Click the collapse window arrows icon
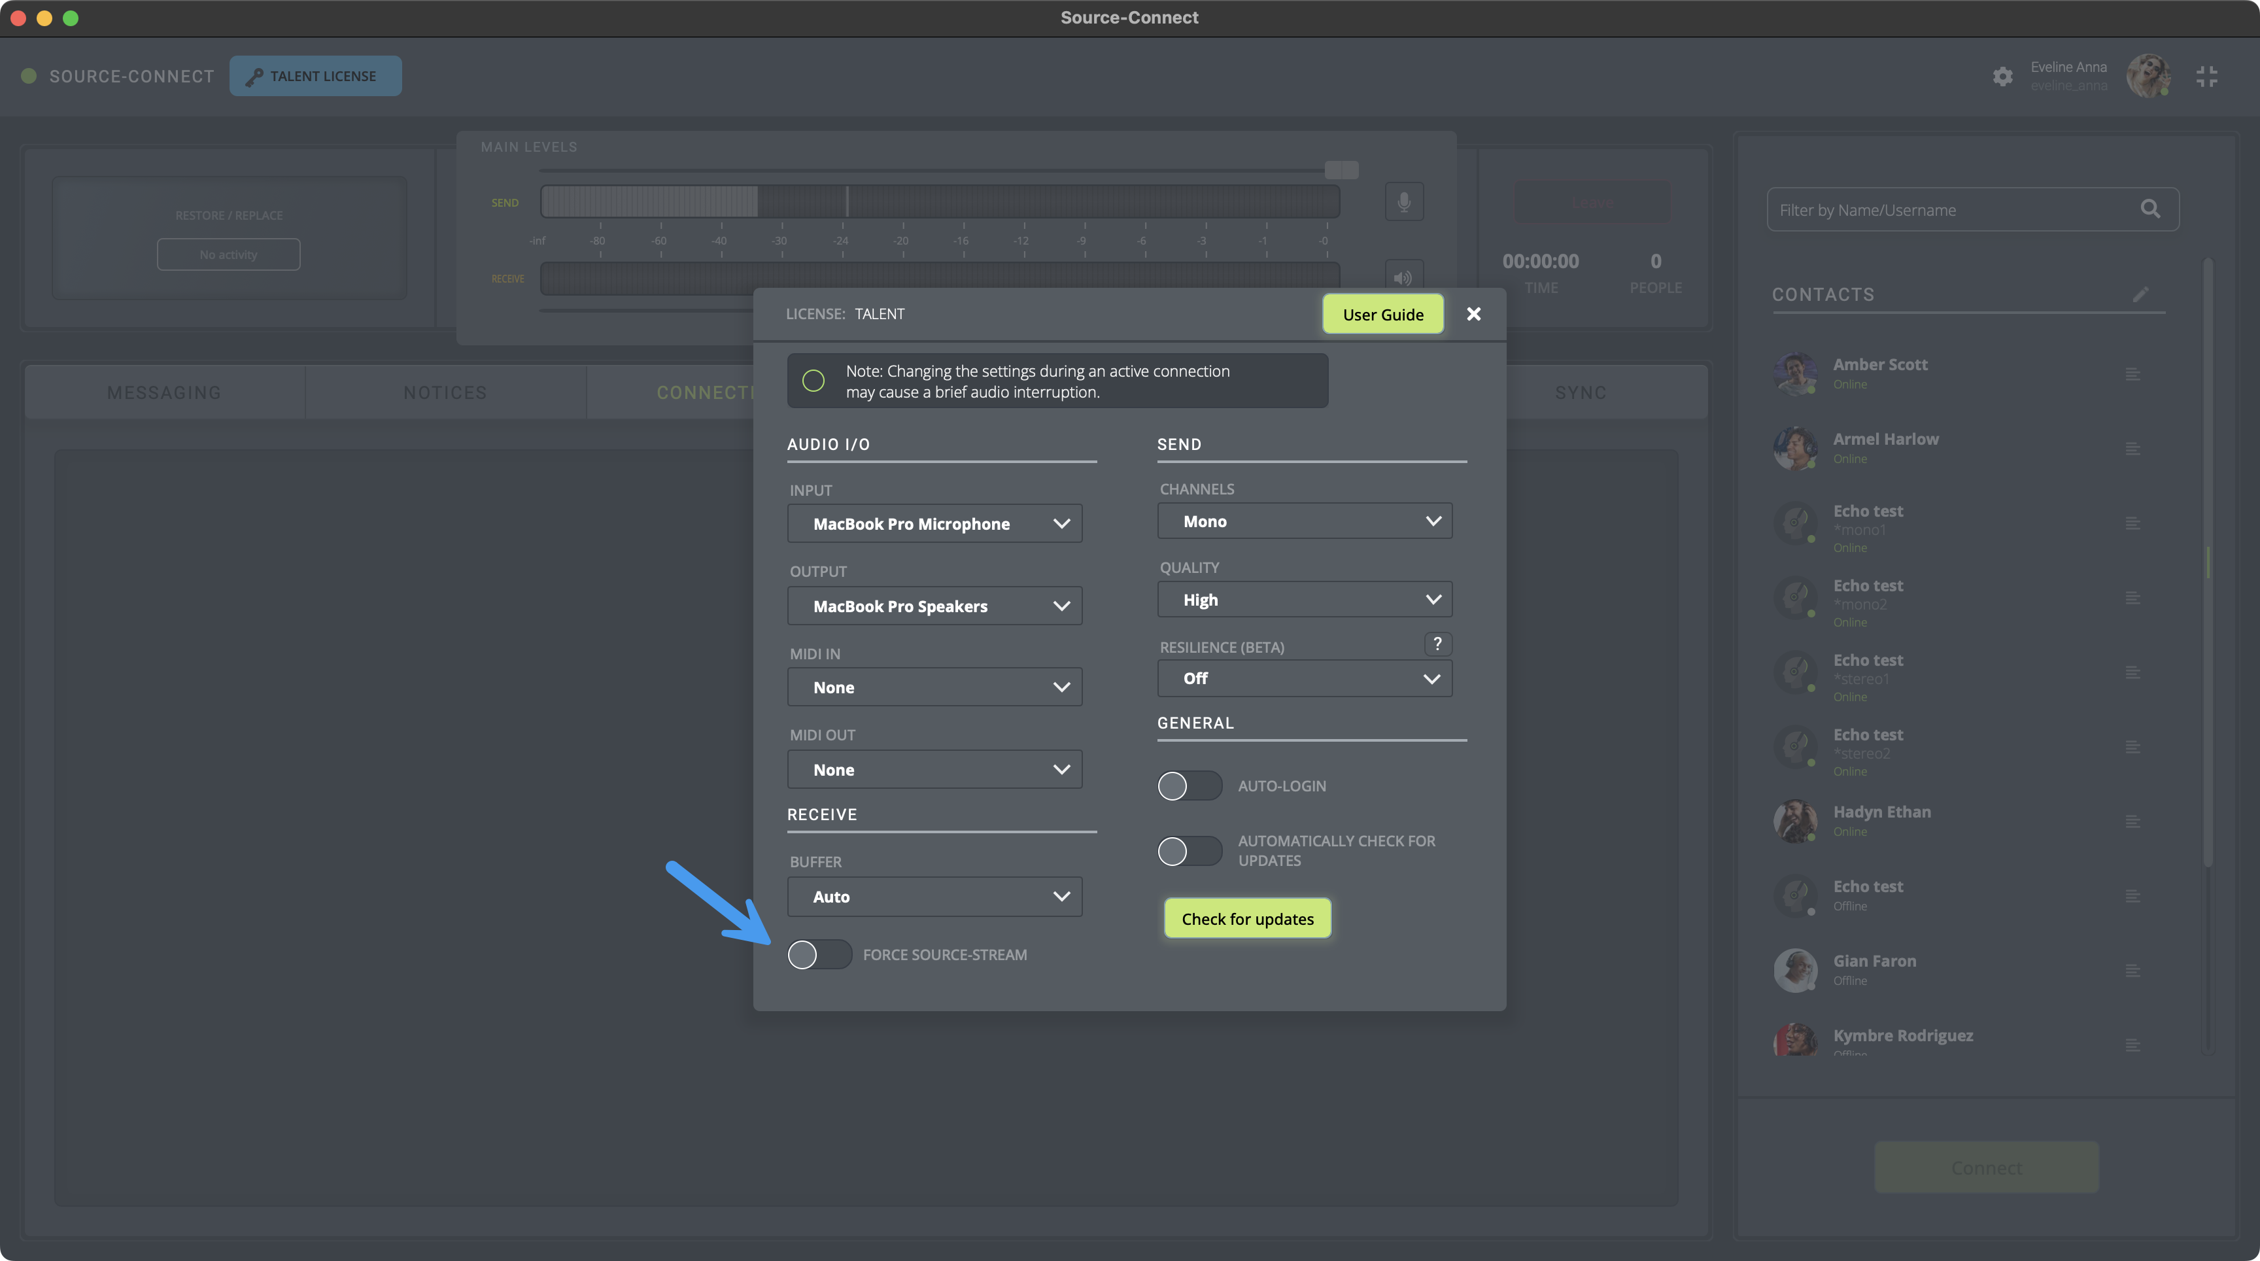Image resolution: width=2260 pixels, height=1261 pixels. pyautogui.click(x=2206, y=77)
